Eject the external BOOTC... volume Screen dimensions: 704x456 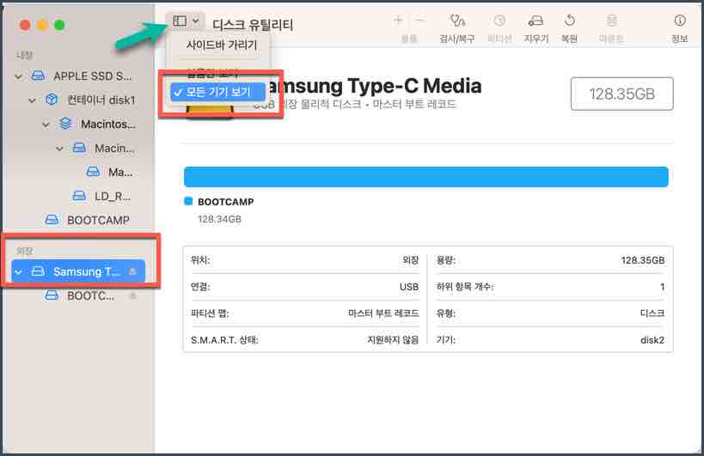[x=132, y=296]
